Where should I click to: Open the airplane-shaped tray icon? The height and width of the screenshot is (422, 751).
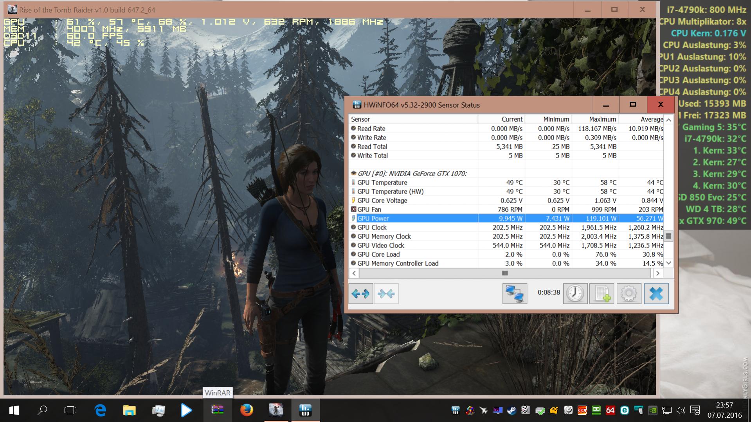point(483,410)
